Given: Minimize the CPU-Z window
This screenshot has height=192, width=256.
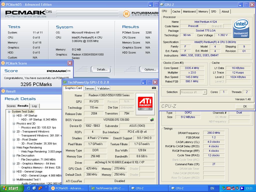Looking at the screenshot, I should 240,4.
